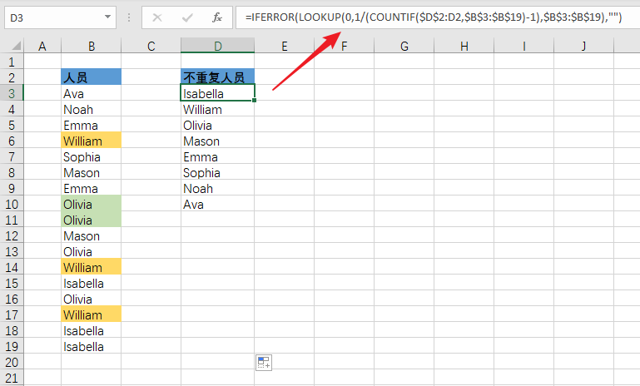
Task: Open the Auto Fill Options icon below the list
Action: point(264,362)
